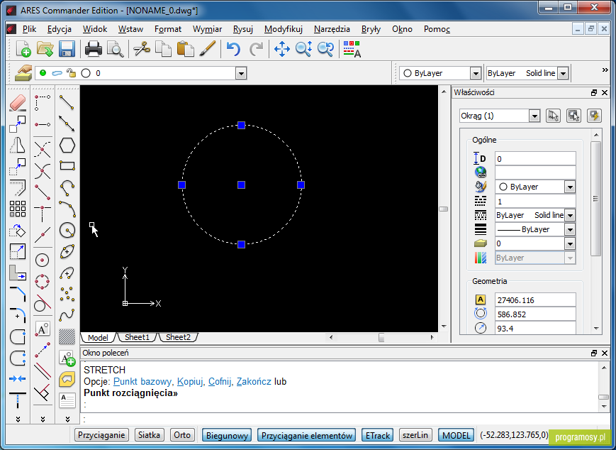Cut selection with scissors icon
Viewport: 616px width, 450px height.
pos(142,49)
